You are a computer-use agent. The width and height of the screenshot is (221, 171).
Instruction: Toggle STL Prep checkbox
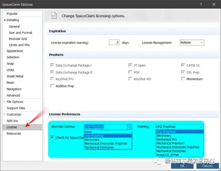183,72
